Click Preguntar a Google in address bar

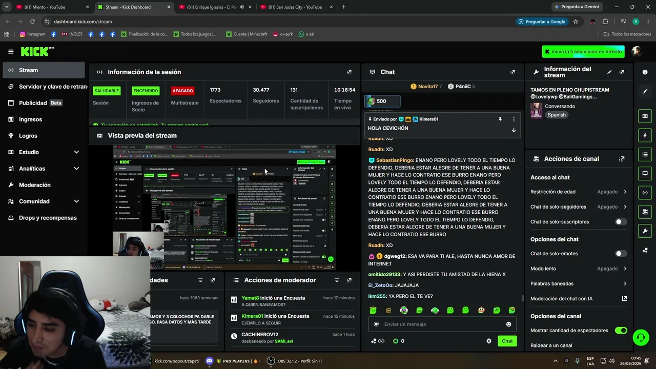pyautogui.click(x=541, y=22)
